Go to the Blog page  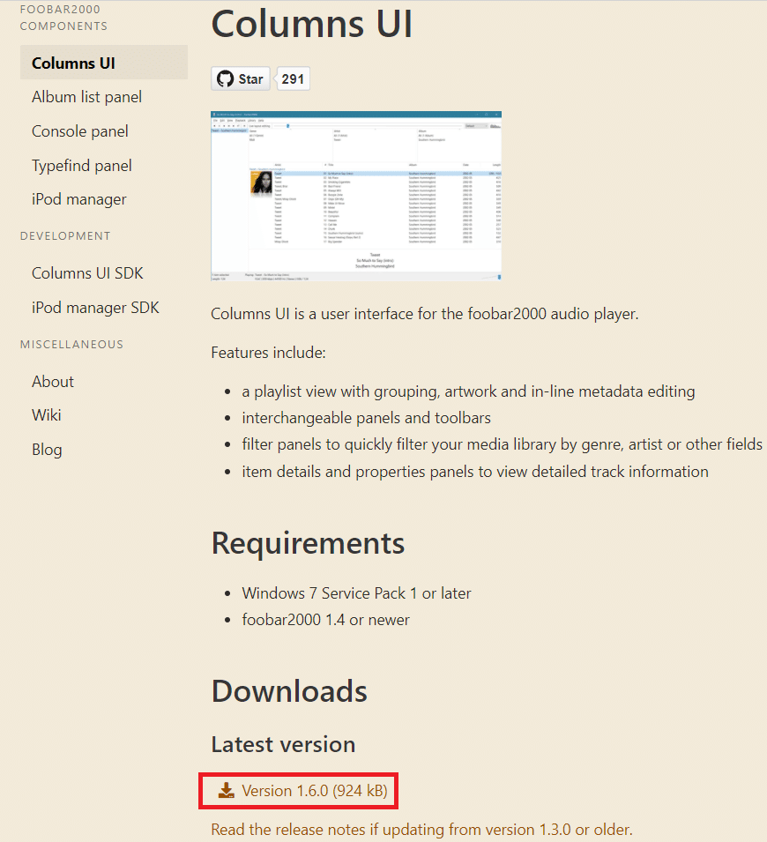tap(48, 450)
